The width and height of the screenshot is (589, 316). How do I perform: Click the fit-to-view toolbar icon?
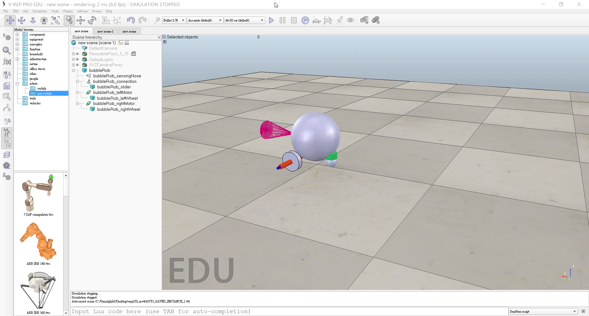tap(56, 20)
